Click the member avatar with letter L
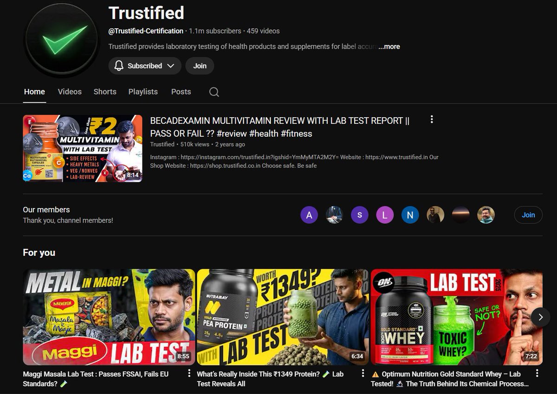Screen dimensions: 557x394 click(385, 215)
